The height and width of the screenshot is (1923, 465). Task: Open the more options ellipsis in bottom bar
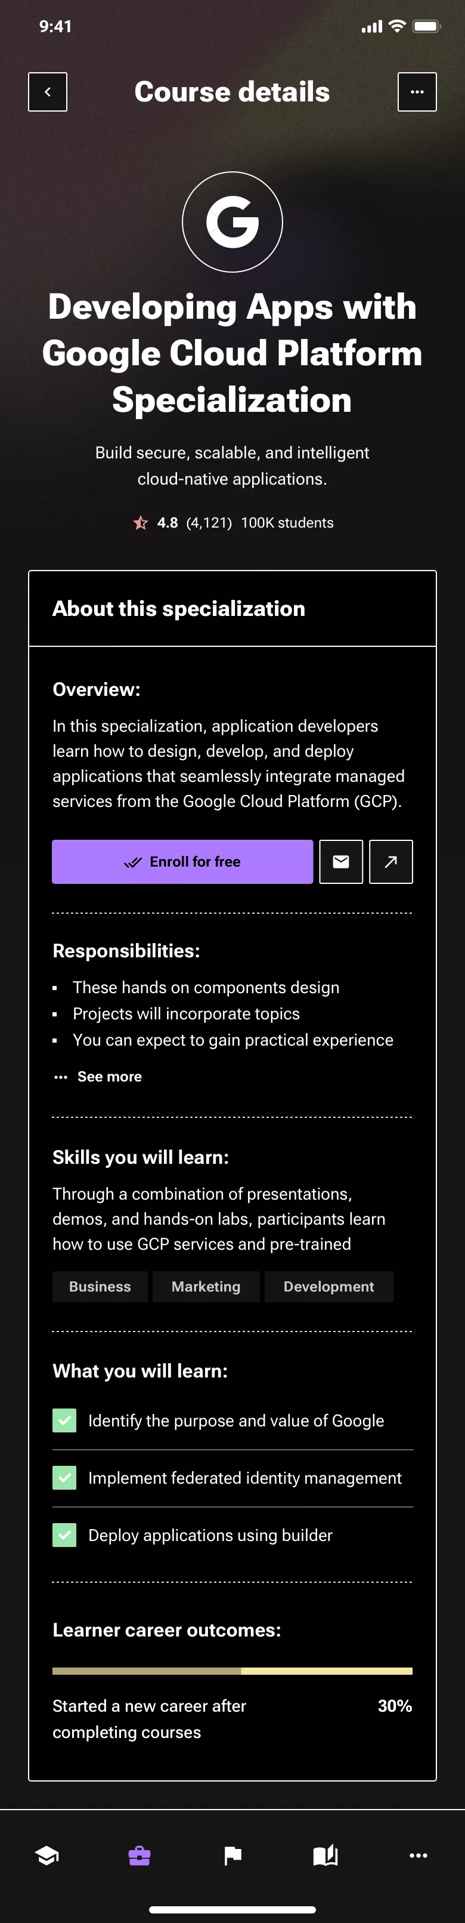[418, 1856]
